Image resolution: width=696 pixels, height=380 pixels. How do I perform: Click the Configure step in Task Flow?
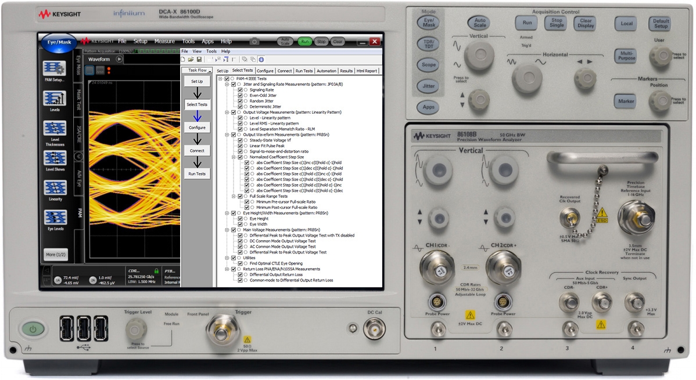(x=197, y=127)
